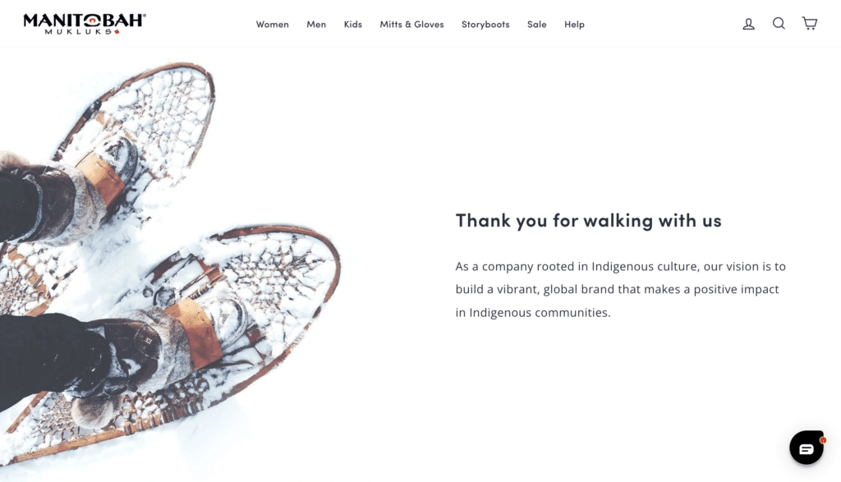Open the chat support bubble
The image size is (841, 482).
[x=807, y=448]
